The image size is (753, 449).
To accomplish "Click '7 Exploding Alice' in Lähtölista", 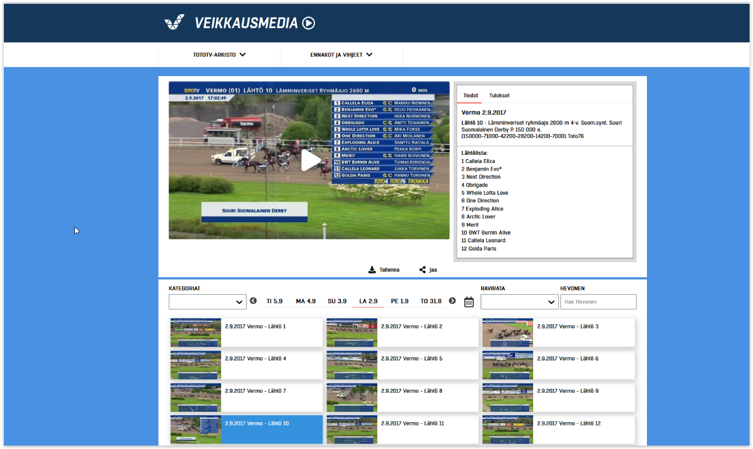I will click(x=482, y=209).
